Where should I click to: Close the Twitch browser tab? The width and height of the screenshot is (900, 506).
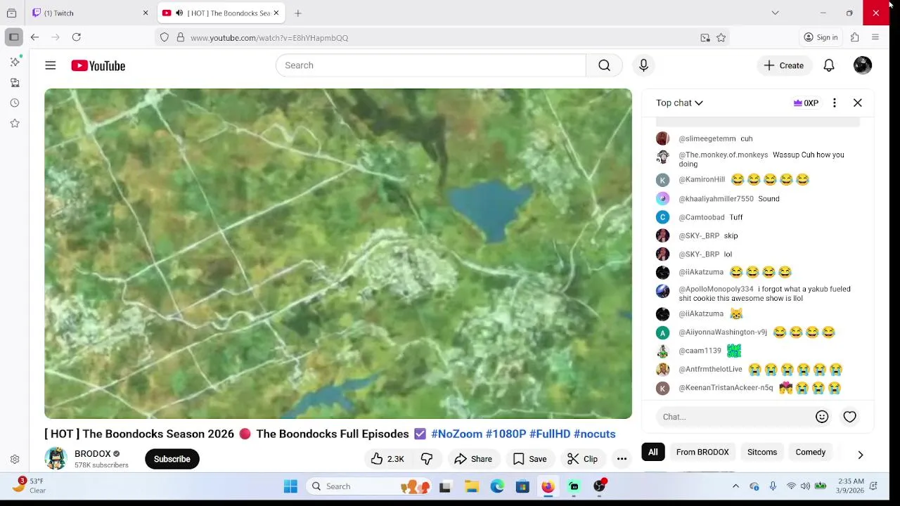tap(146, 13)
